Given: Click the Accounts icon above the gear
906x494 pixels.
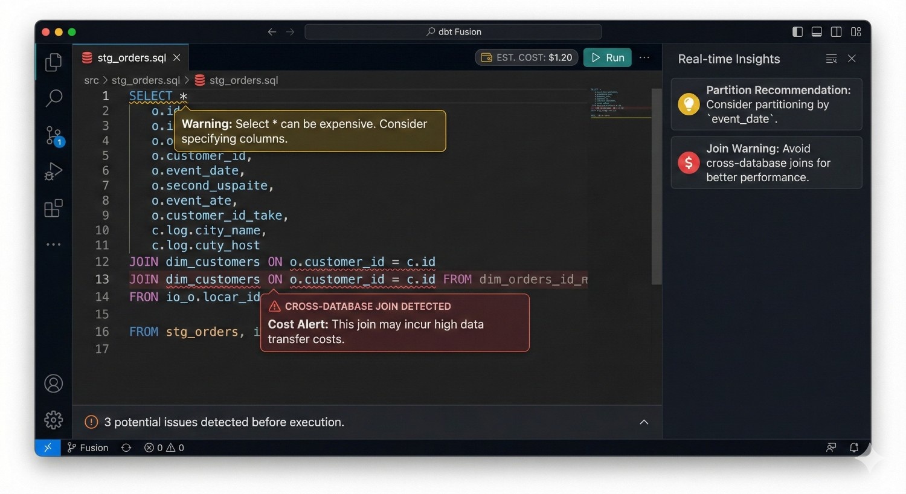Looking at the screenshot, I should (x=53, y=383).
